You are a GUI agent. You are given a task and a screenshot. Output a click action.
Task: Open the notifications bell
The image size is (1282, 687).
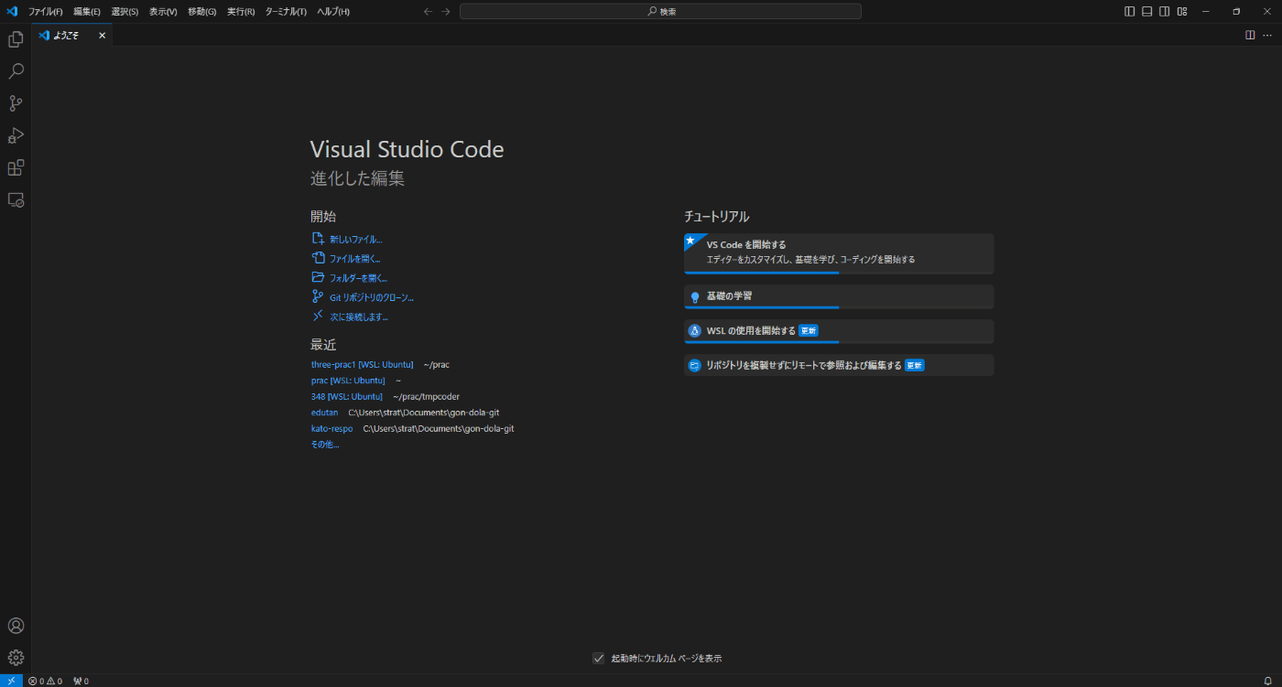pyautogui.click(x=1268, y=681)
